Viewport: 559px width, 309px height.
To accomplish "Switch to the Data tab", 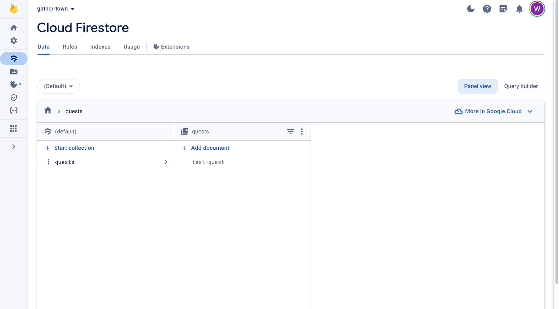I will click(x=44, y=47).
